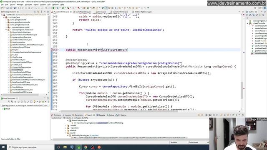This screenshot has width=267, height=150.
Task: Select Attachments.java in Package Explorer
Action: (18, 42)
